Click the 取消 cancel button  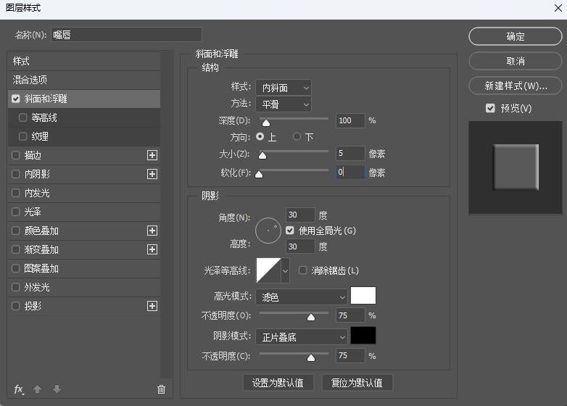point(516,61)
